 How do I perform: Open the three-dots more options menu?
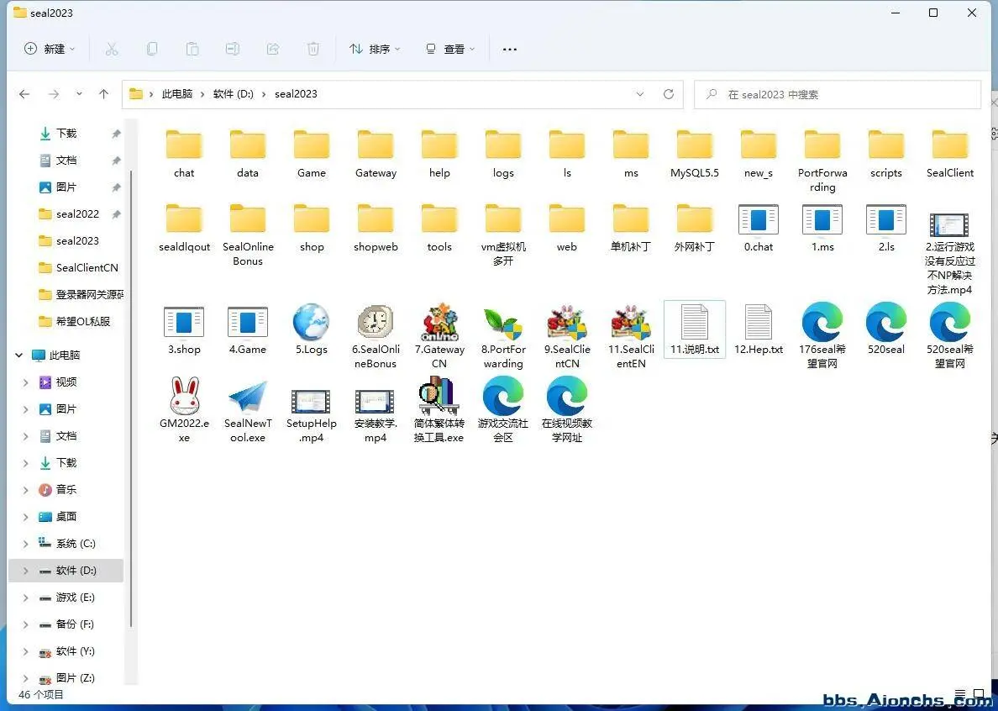click(510, 49)
